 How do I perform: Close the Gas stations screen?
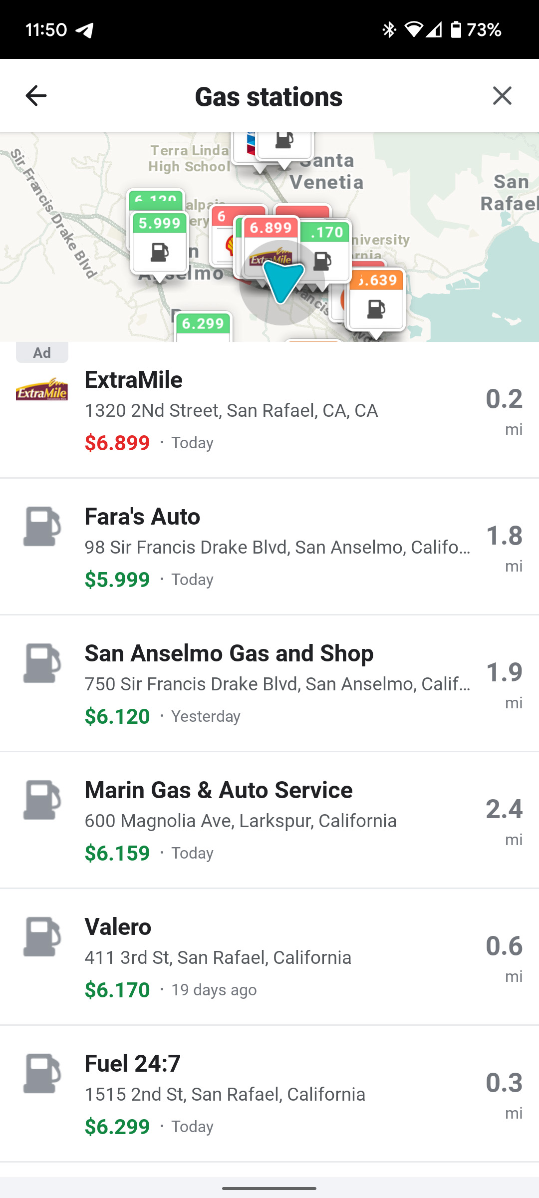pyautogui.click(x=502, y=96)
